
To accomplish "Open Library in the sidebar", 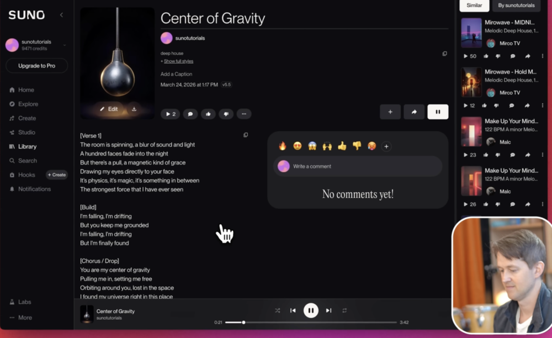I will point(27,146).
